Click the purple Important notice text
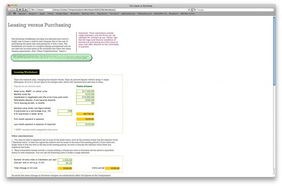The width and height of the screenshot is (282, 186). coord(98,40)
